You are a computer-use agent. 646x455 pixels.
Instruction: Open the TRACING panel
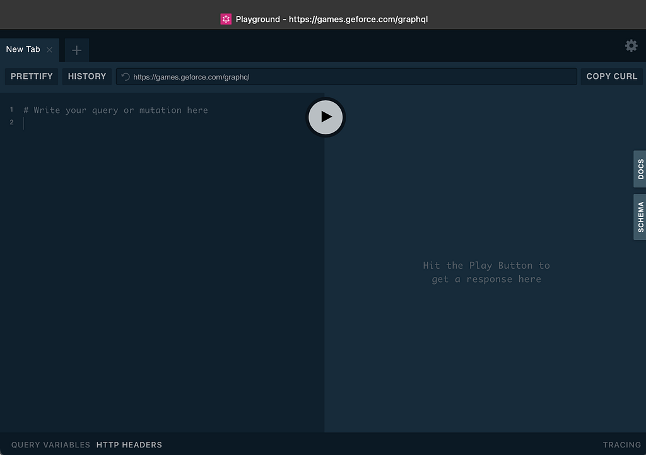[621, 445]
